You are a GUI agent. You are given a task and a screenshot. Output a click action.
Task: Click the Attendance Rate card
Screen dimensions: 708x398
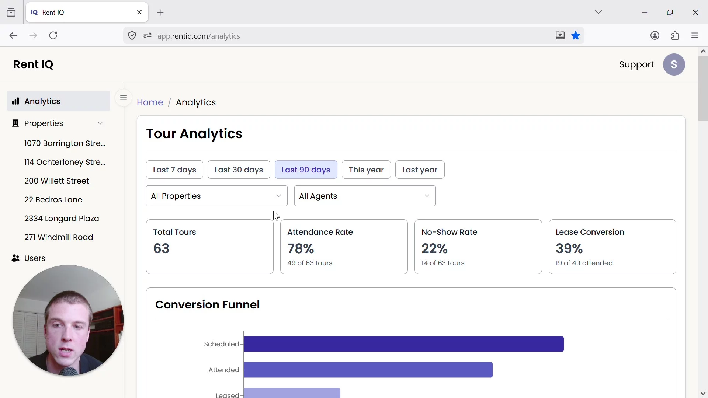344,247
